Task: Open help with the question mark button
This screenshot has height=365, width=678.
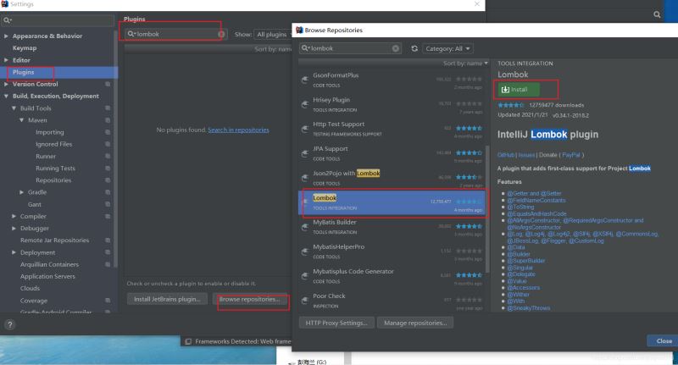Action: tap(10, 325)
